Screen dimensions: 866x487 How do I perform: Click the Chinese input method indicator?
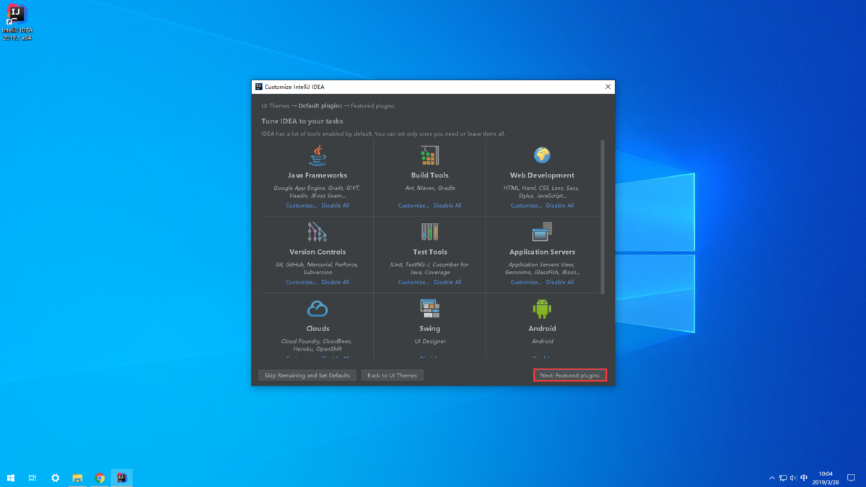(x=804, y=478)
